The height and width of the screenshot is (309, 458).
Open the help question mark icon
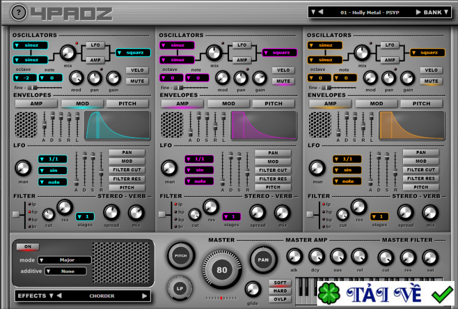19,13
